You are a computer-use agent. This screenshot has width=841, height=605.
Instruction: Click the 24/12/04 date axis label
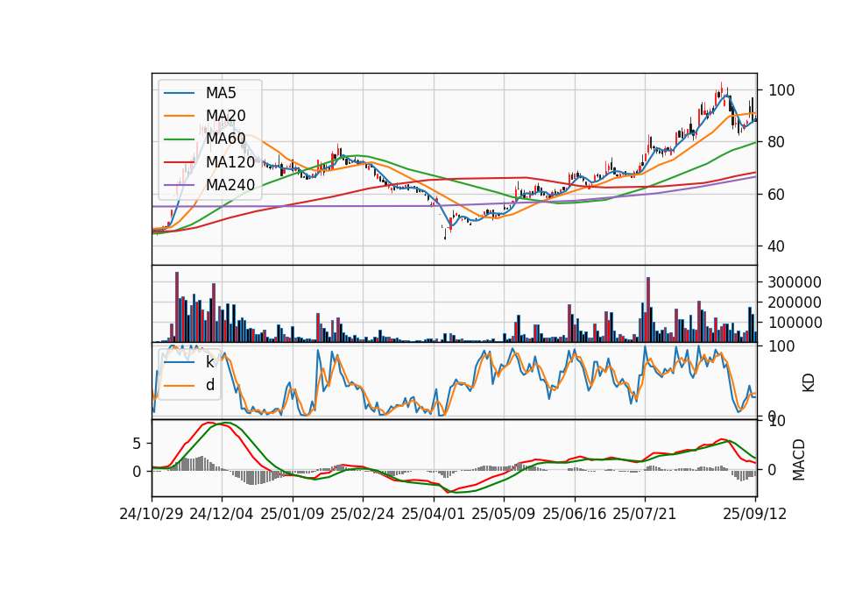coord(221,514)
